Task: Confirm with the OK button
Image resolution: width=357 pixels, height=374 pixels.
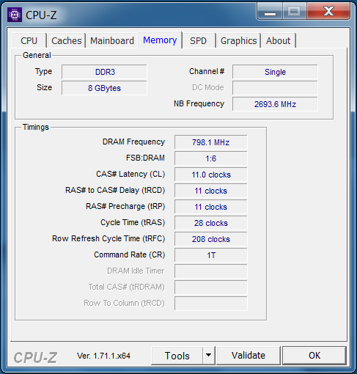Action: pyautogui.click(x=314, y=356)
